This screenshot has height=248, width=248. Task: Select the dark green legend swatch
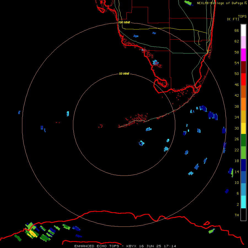coord(243,140)
